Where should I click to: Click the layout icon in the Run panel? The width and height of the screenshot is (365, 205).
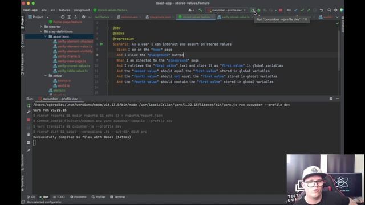[29, 142]
